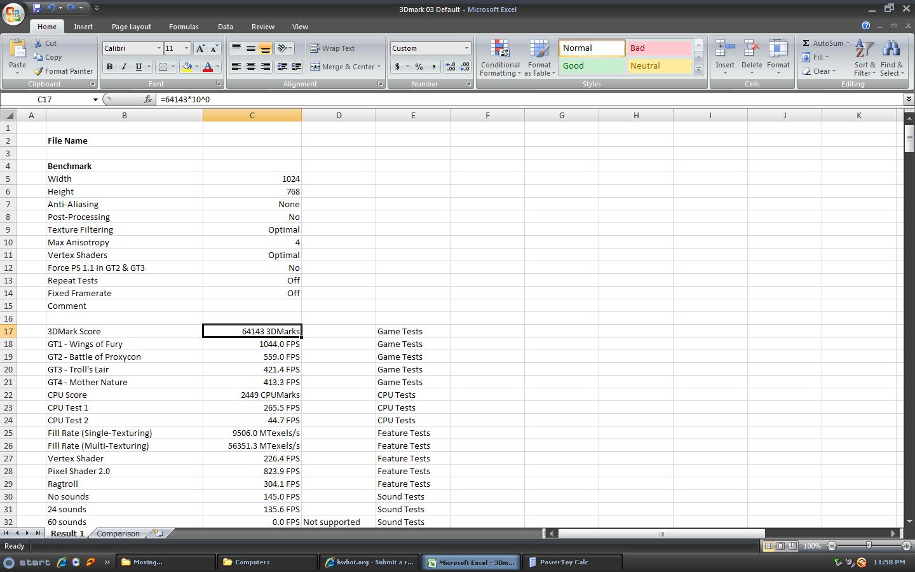Viewport: 915px width, 572px height.
Task: Toggle bold formatting
Action: 109,67
